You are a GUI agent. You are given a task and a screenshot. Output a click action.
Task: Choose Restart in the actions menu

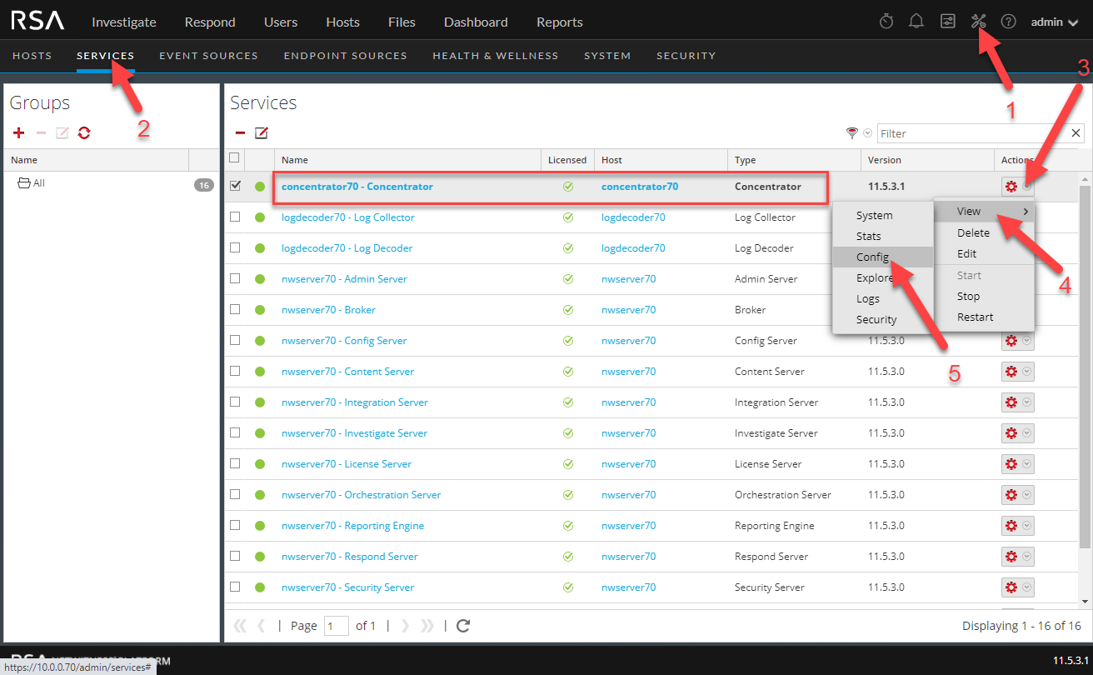pyautogui.click(x=975, y=317)
